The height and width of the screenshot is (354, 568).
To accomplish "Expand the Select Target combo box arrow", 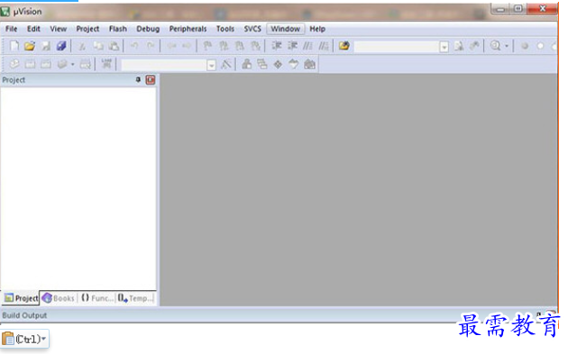I will point(211,65).
